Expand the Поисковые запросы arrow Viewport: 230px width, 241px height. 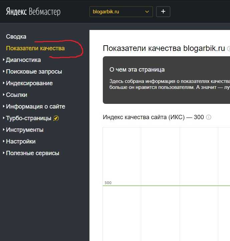click(4, 71)
